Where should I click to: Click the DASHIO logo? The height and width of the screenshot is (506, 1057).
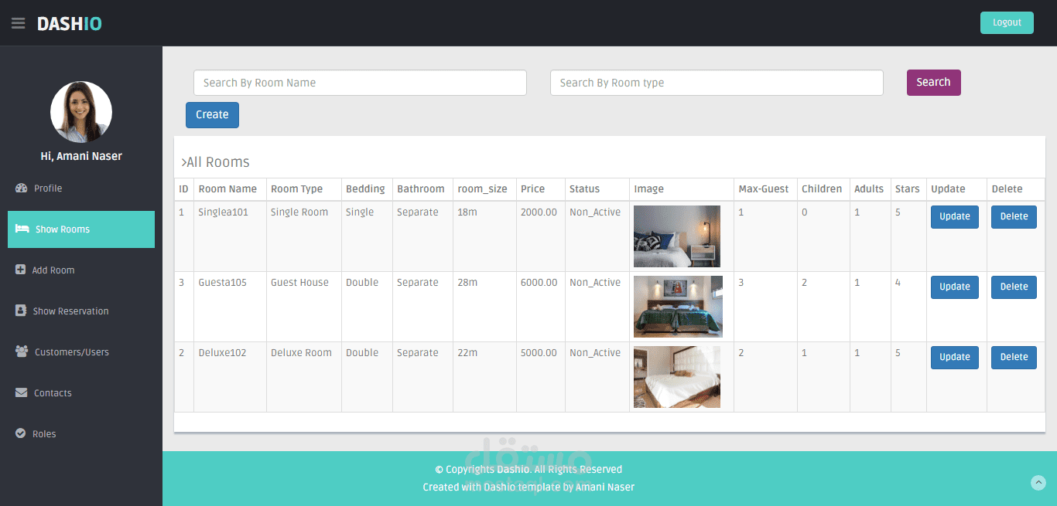70,24
